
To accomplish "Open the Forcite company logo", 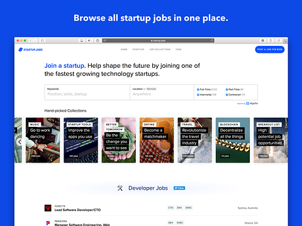I will [48, 208].
